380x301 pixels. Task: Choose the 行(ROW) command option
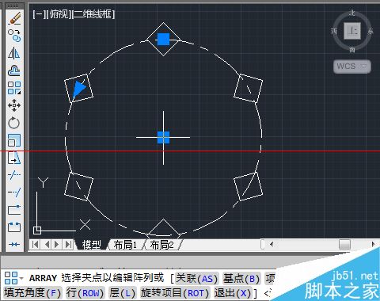(x=85, y=293)
